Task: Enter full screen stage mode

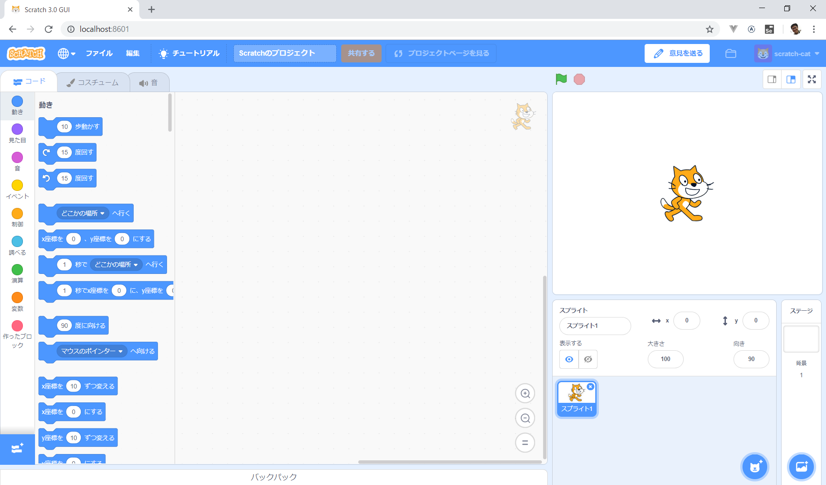Action: (x=812, y=79)
